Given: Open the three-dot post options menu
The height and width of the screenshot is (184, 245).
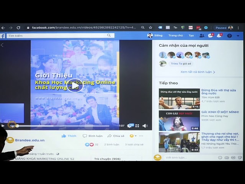Looking at the screenshot, I should pos(141,136).
